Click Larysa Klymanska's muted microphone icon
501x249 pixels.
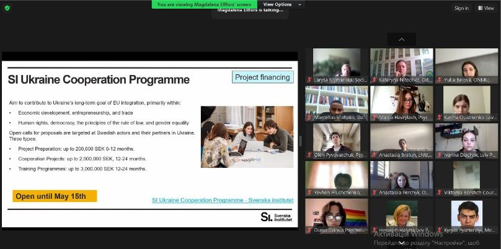click(x=309, y=80)
